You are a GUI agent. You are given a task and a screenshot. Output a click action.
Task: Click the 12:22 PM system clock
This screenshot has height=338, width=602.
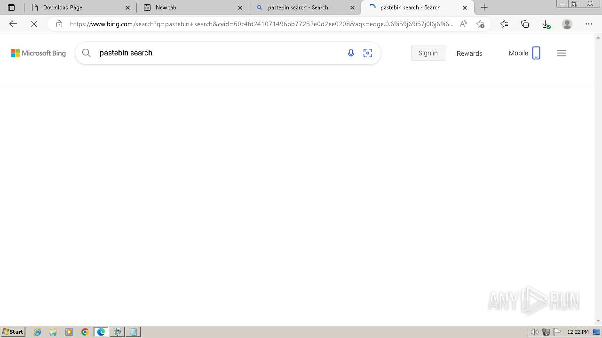pos(578,332)
